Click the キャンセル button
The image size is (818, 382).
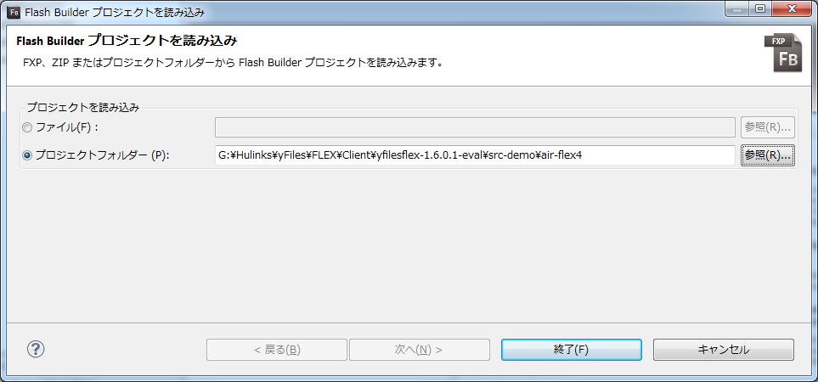coord(724,350)
